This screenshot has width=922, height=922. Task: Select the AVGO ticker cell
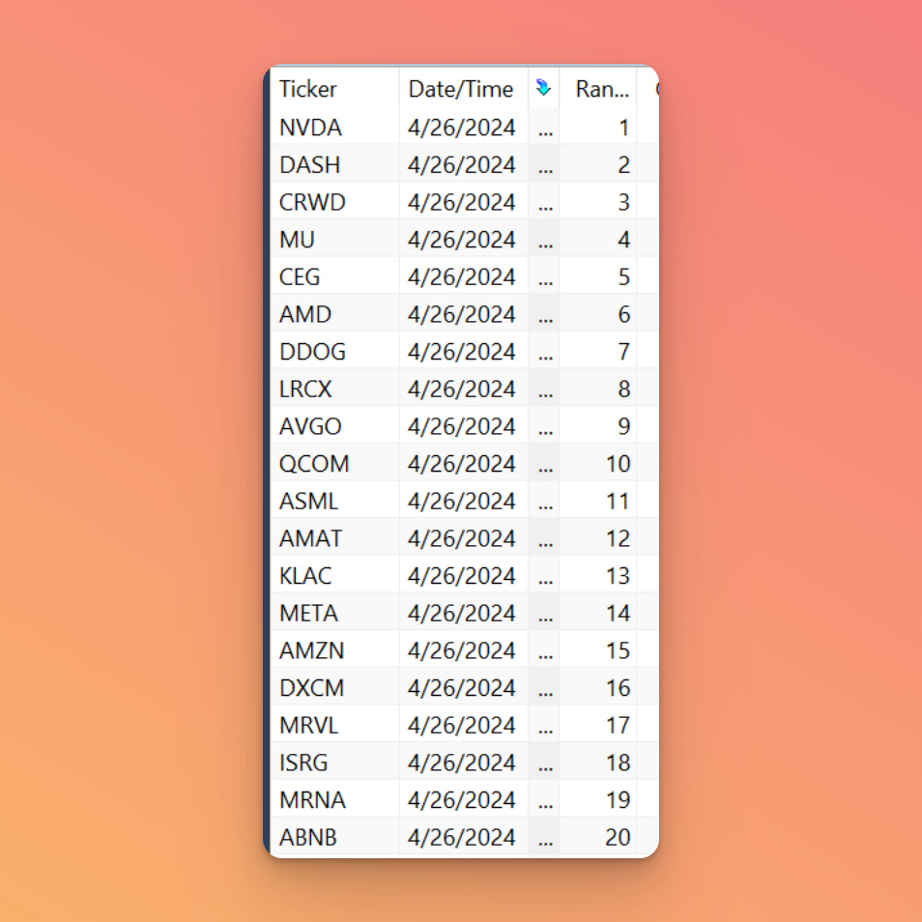pos(334,425)
